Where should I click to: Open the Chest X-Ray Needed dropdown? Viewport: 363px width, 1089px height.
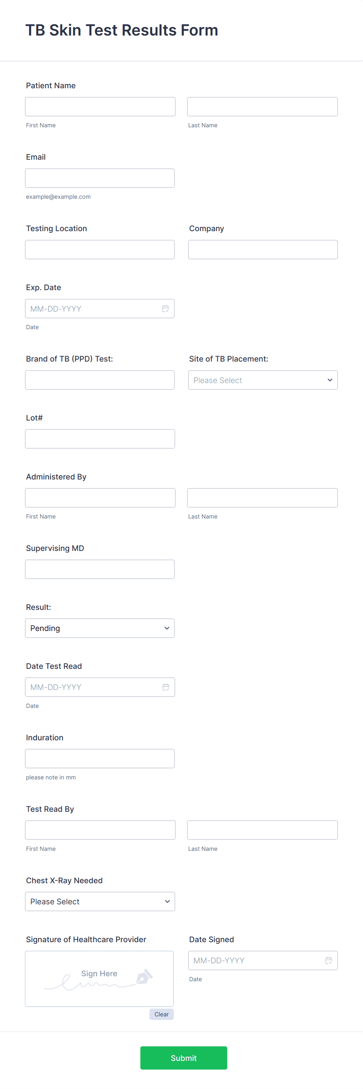[x=100, y=901]
